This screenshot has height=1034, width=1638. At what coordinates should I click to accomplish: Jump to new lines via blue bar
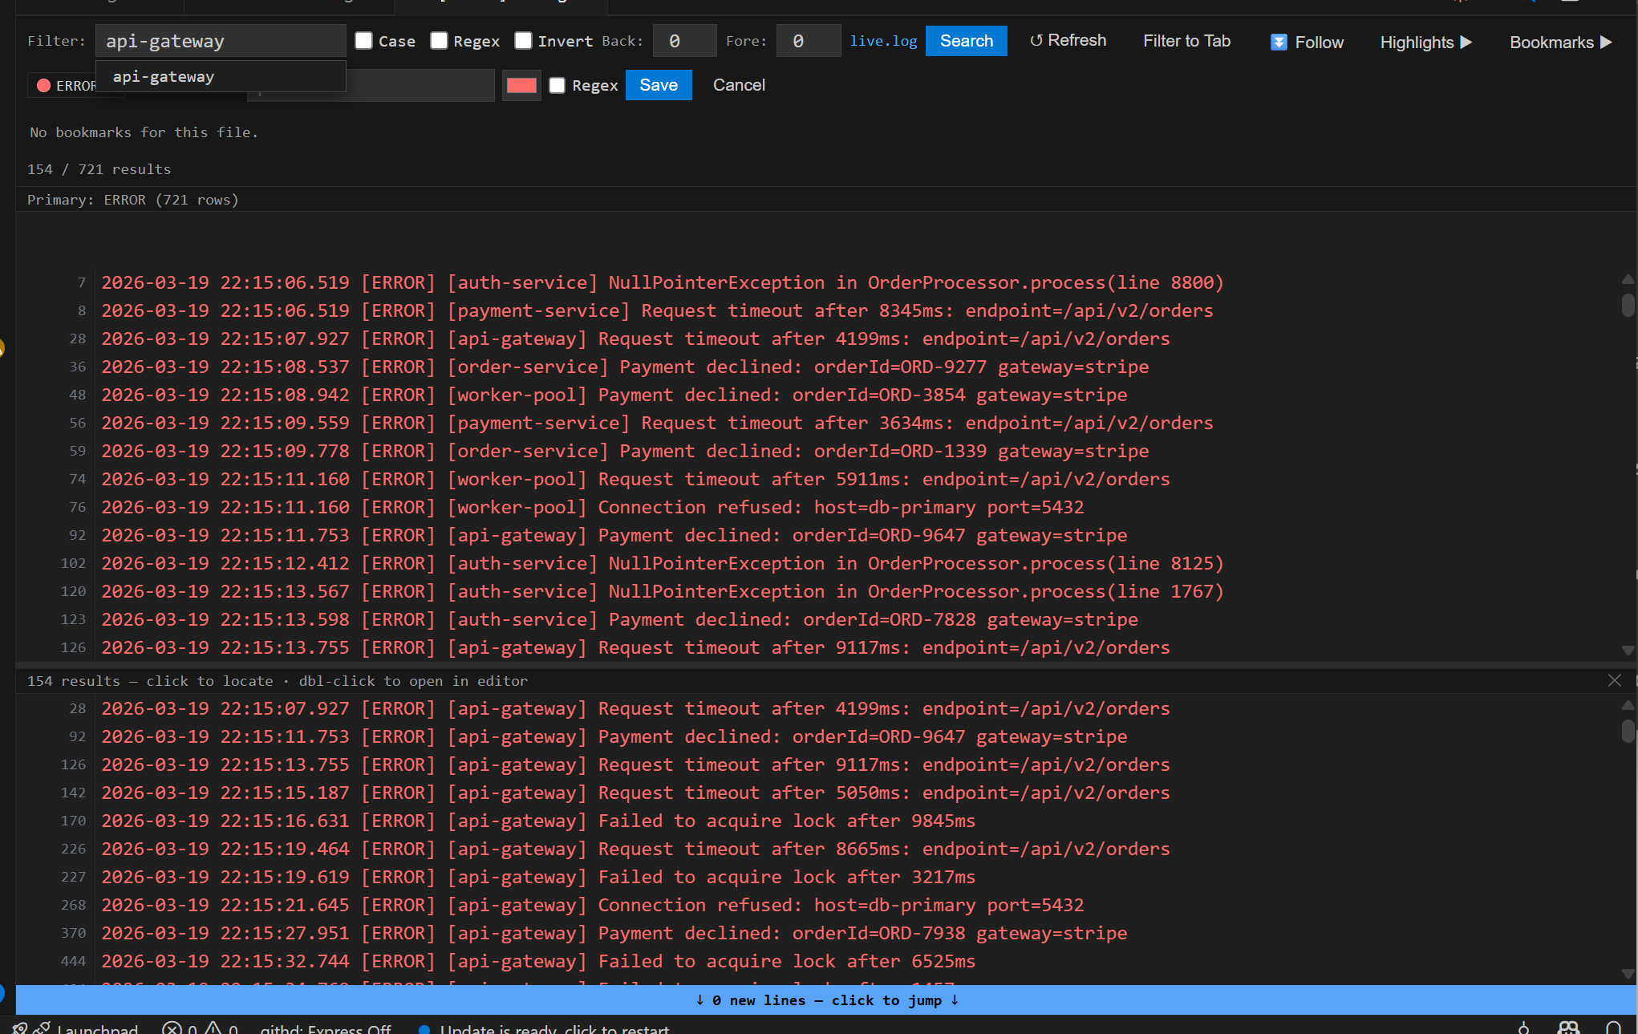pyautogui.click(x=826, y=1000)
